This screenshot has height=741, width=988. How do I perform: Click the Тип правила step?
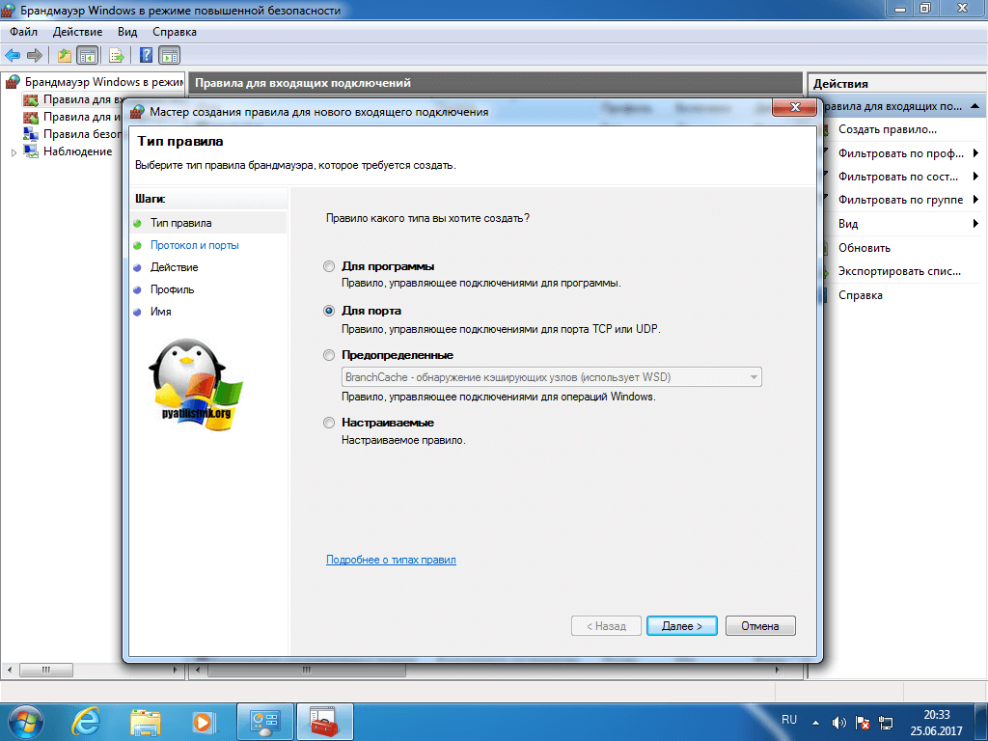click(x=180, y=223)
